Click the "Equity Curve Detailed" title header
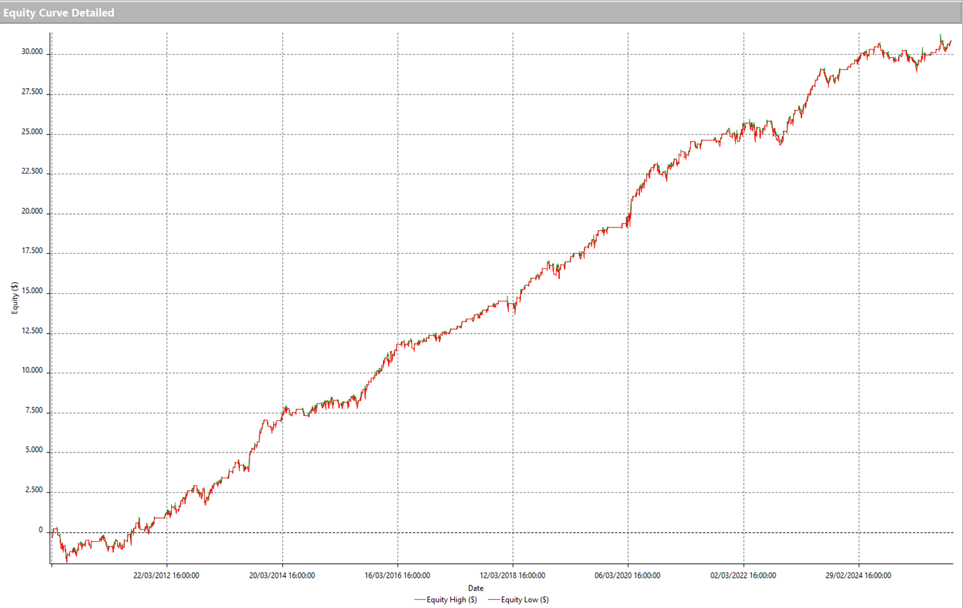The image size is (963, 608). coord(59,13)
